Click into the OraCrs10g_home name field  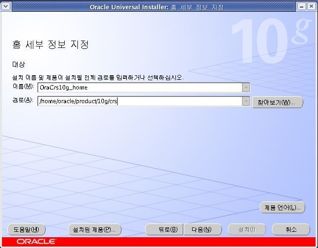click(140, 88)
